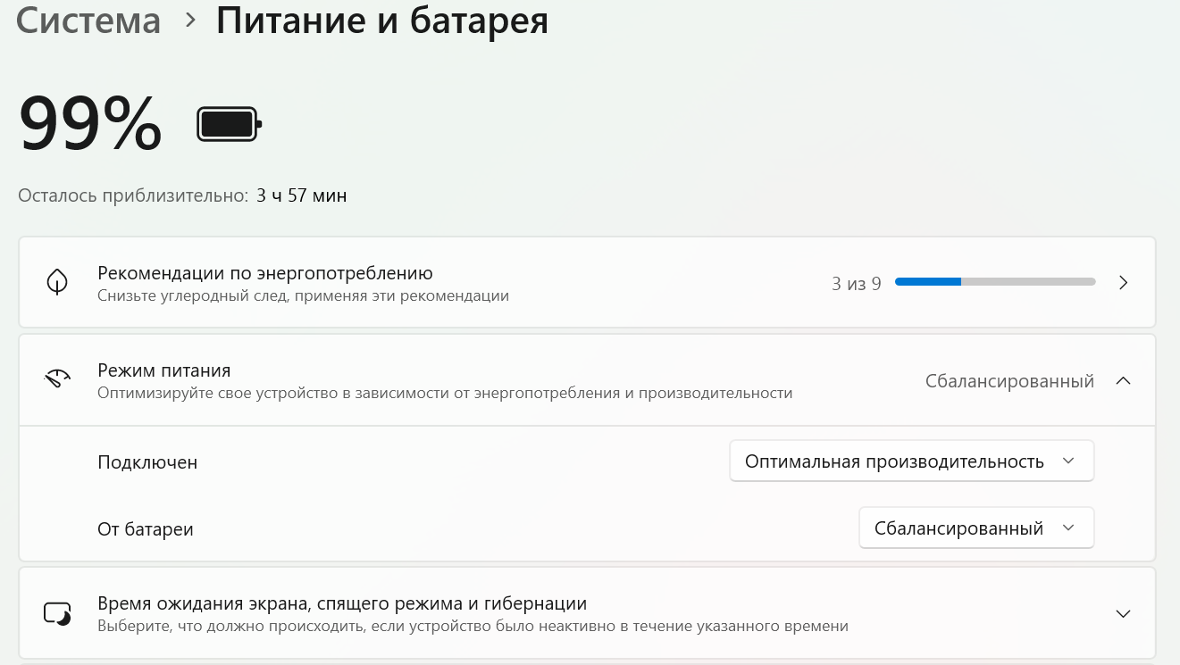Screen dimensions: 1180x665
Task: Open Рекомендации по энергопотреблению
Action: (265, 273)
